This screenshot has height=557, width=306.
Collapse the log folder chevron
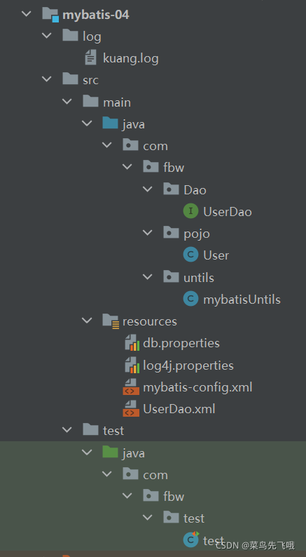click(46, 36)
